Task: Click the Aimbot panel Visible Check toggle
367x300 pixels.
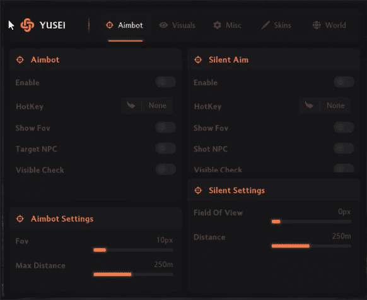Action: click(166, 169)
